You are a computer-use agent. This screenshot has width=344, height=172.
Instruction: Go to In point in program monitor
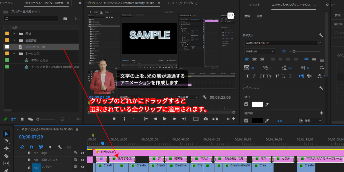pyautogui.click(x=146, y=119)
